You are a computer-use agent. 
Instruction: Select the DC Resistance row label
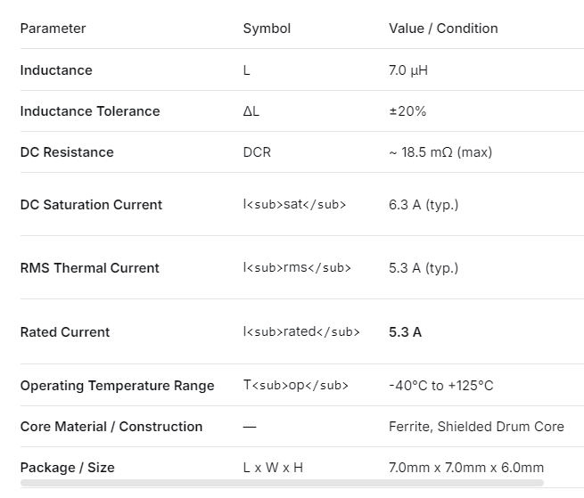[67, 152]
